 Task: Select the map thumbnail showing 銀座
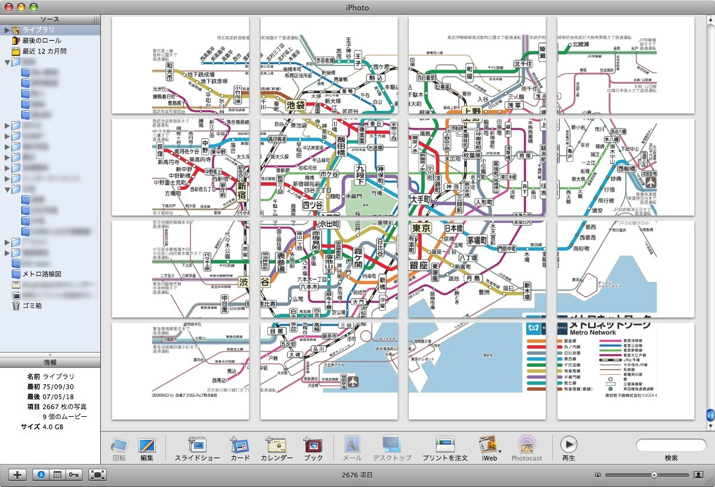click(x=477, y=269)
